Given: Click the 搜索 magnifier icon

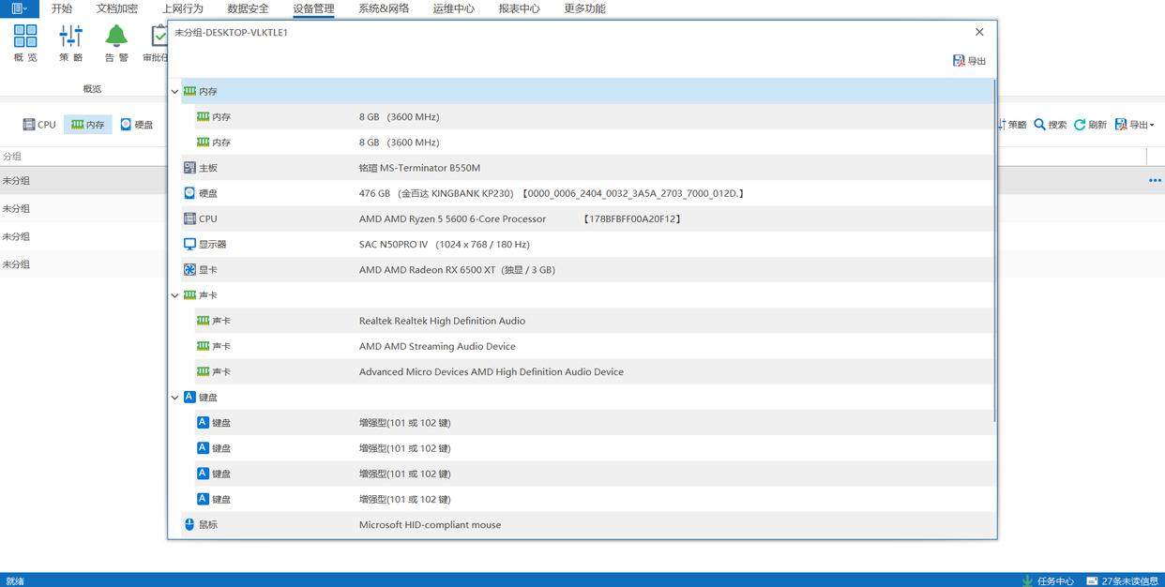Looking at the screenshot, I should (1040, 125).
